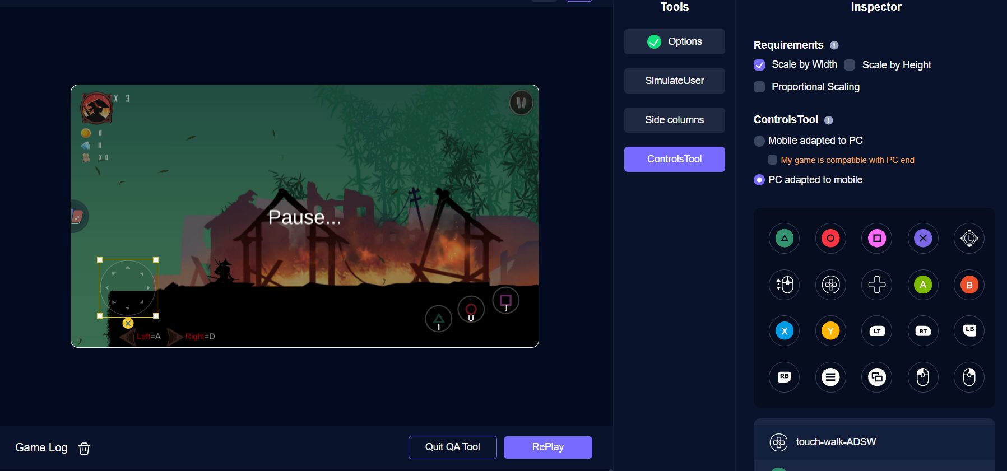Clear game log with trash icon
The image size is (1007, 471).
[x=84, y=448]
